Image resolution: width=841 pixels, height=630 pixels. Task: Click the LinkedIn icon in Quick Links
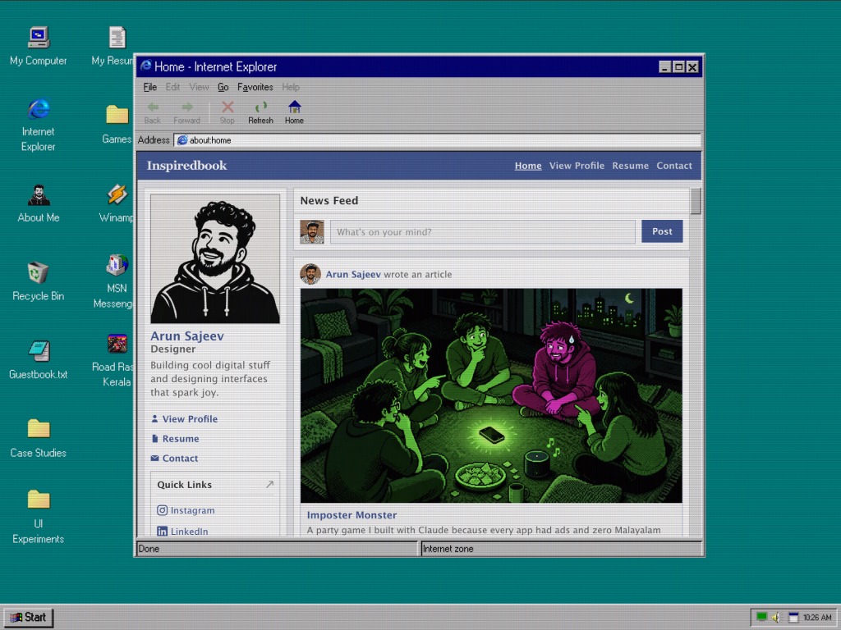pos(162,532)
